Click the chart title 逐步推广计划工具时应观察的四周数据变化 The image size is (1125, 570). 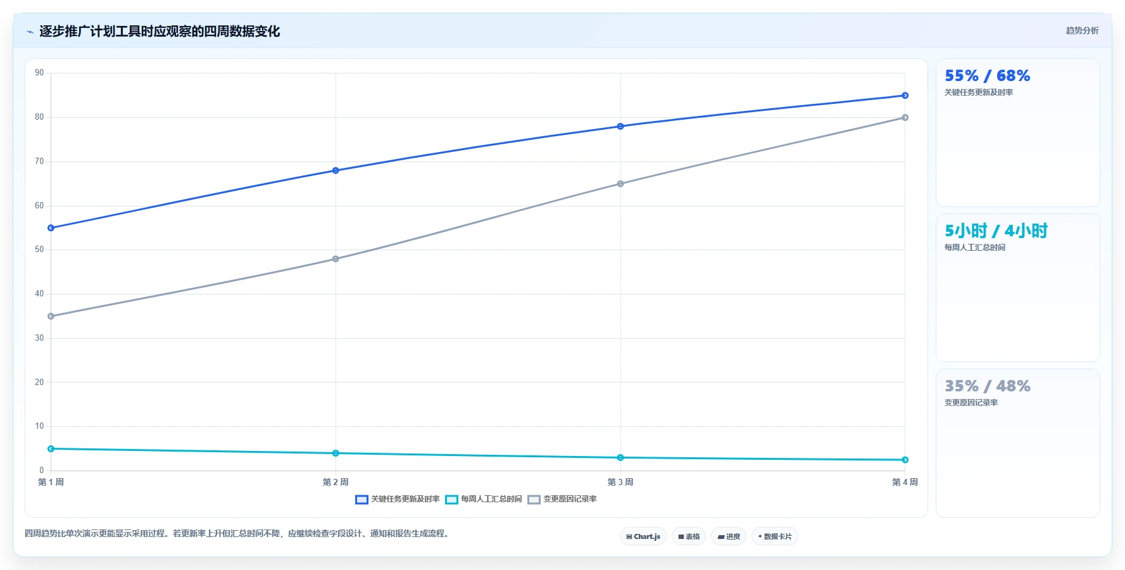pos(160,32)
